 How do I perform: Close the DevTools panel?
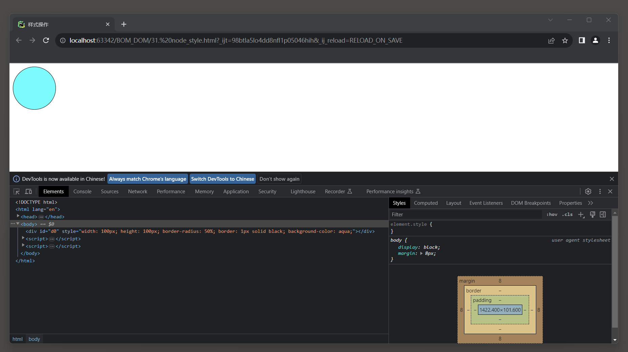coord(610,192)
